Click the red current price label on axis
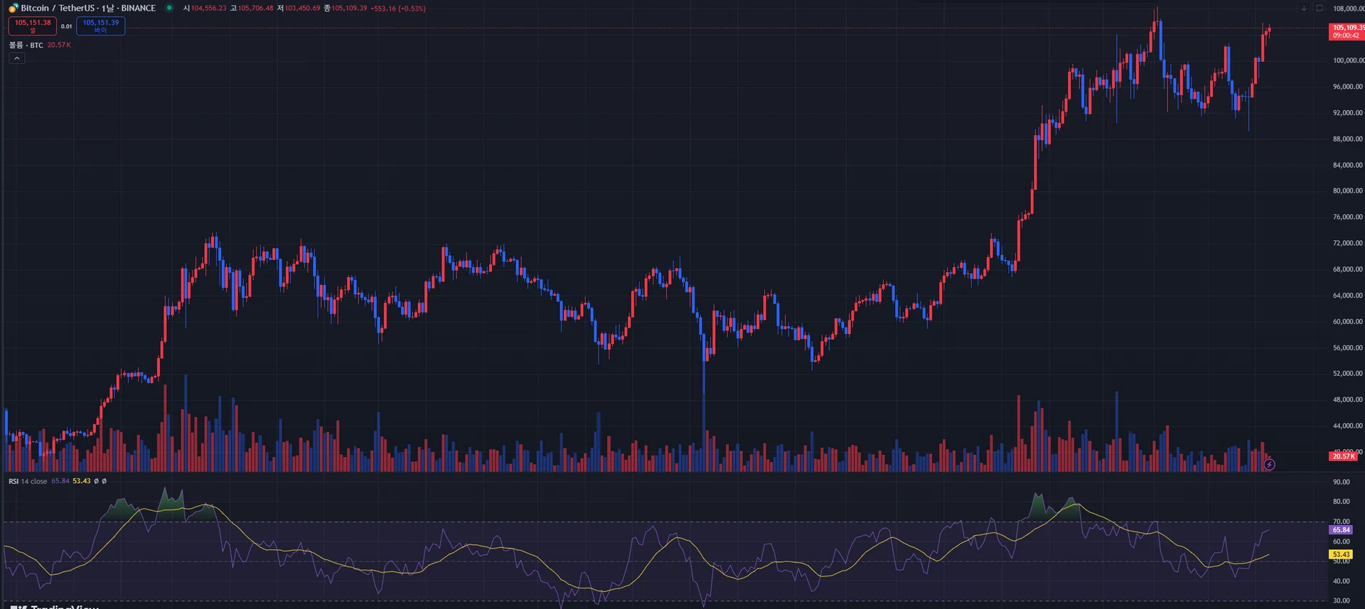The height and width of the screenshot is (609, 1365). 1347,31
